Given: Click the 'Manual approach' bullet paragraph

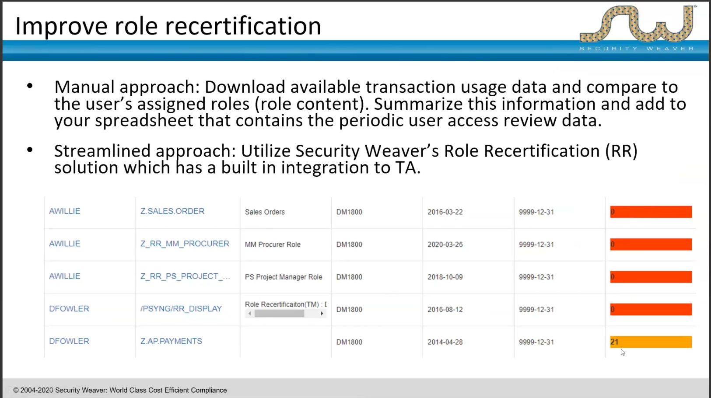Looking at the screenshot, I should pos(370,104).
